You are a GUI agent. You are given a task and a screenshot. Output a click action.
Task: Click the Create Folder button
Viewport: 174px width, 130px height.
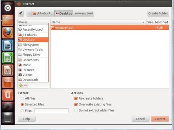pyautogui.click(x=158, y=13)
